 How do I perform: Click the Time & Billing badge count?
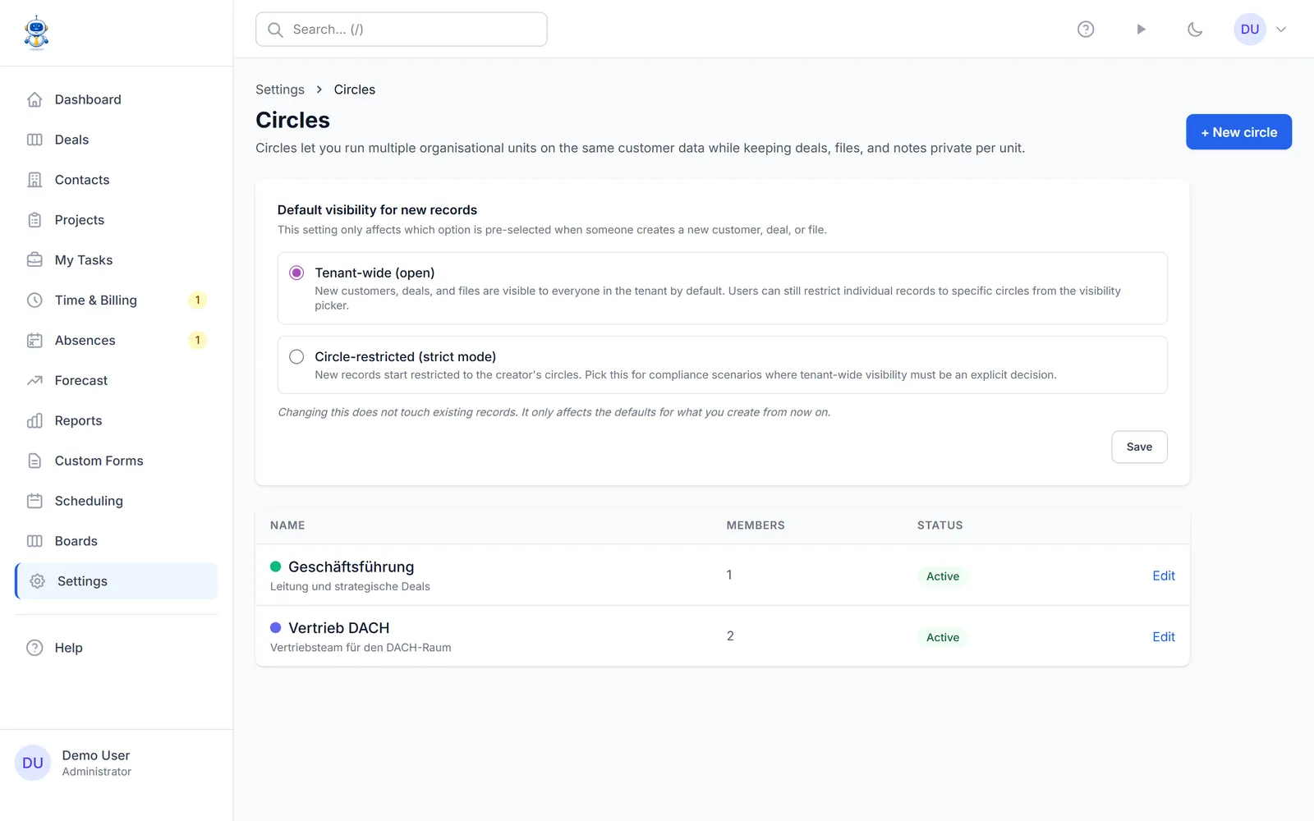[x=197, y=300]
